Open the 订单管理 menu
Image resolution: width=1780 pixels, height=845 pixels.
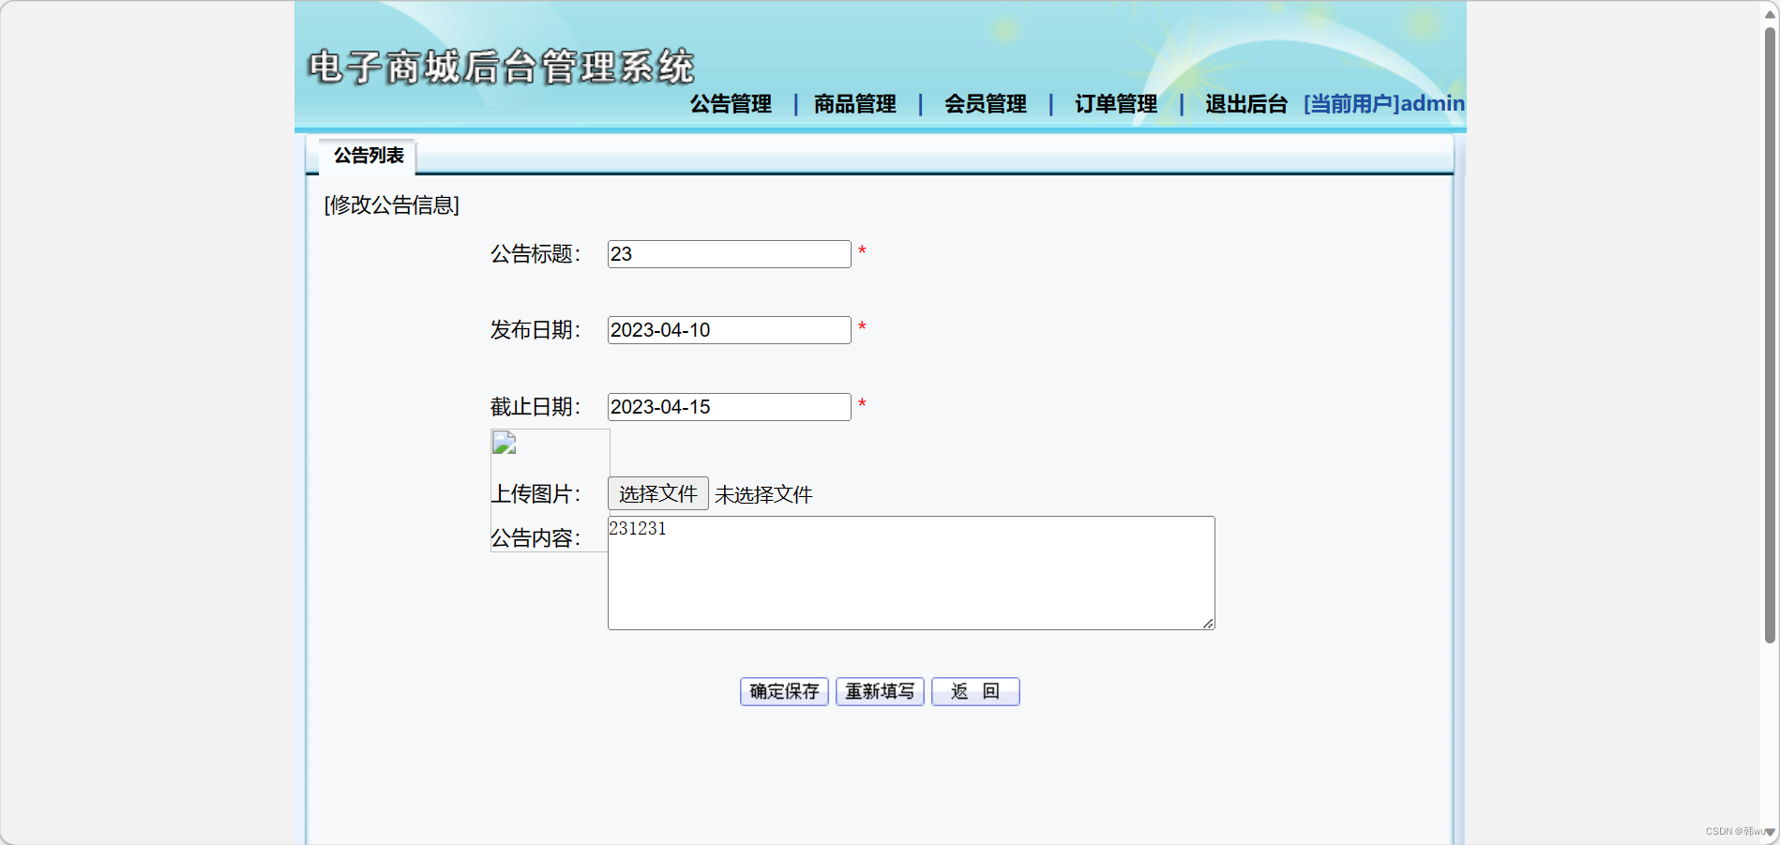coord(1115,104)
